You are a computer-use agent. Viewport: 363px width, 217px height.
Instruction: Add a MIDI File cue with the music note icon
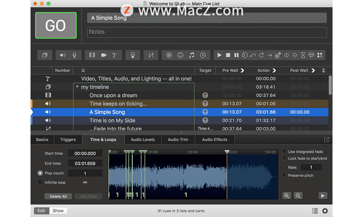point(191,55)
